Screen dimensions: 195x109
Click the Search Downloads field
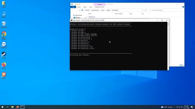[x=166, y=10]
